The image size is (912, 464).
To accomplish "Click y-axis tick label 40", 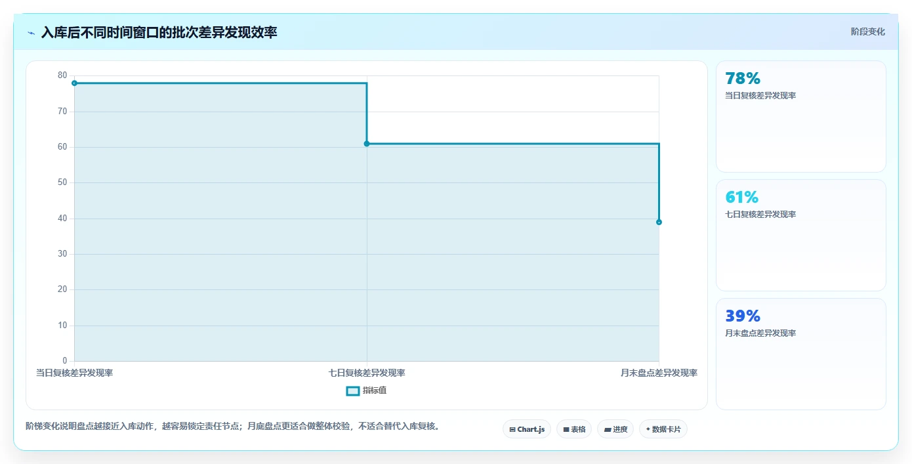I will (x=62, y=219).
